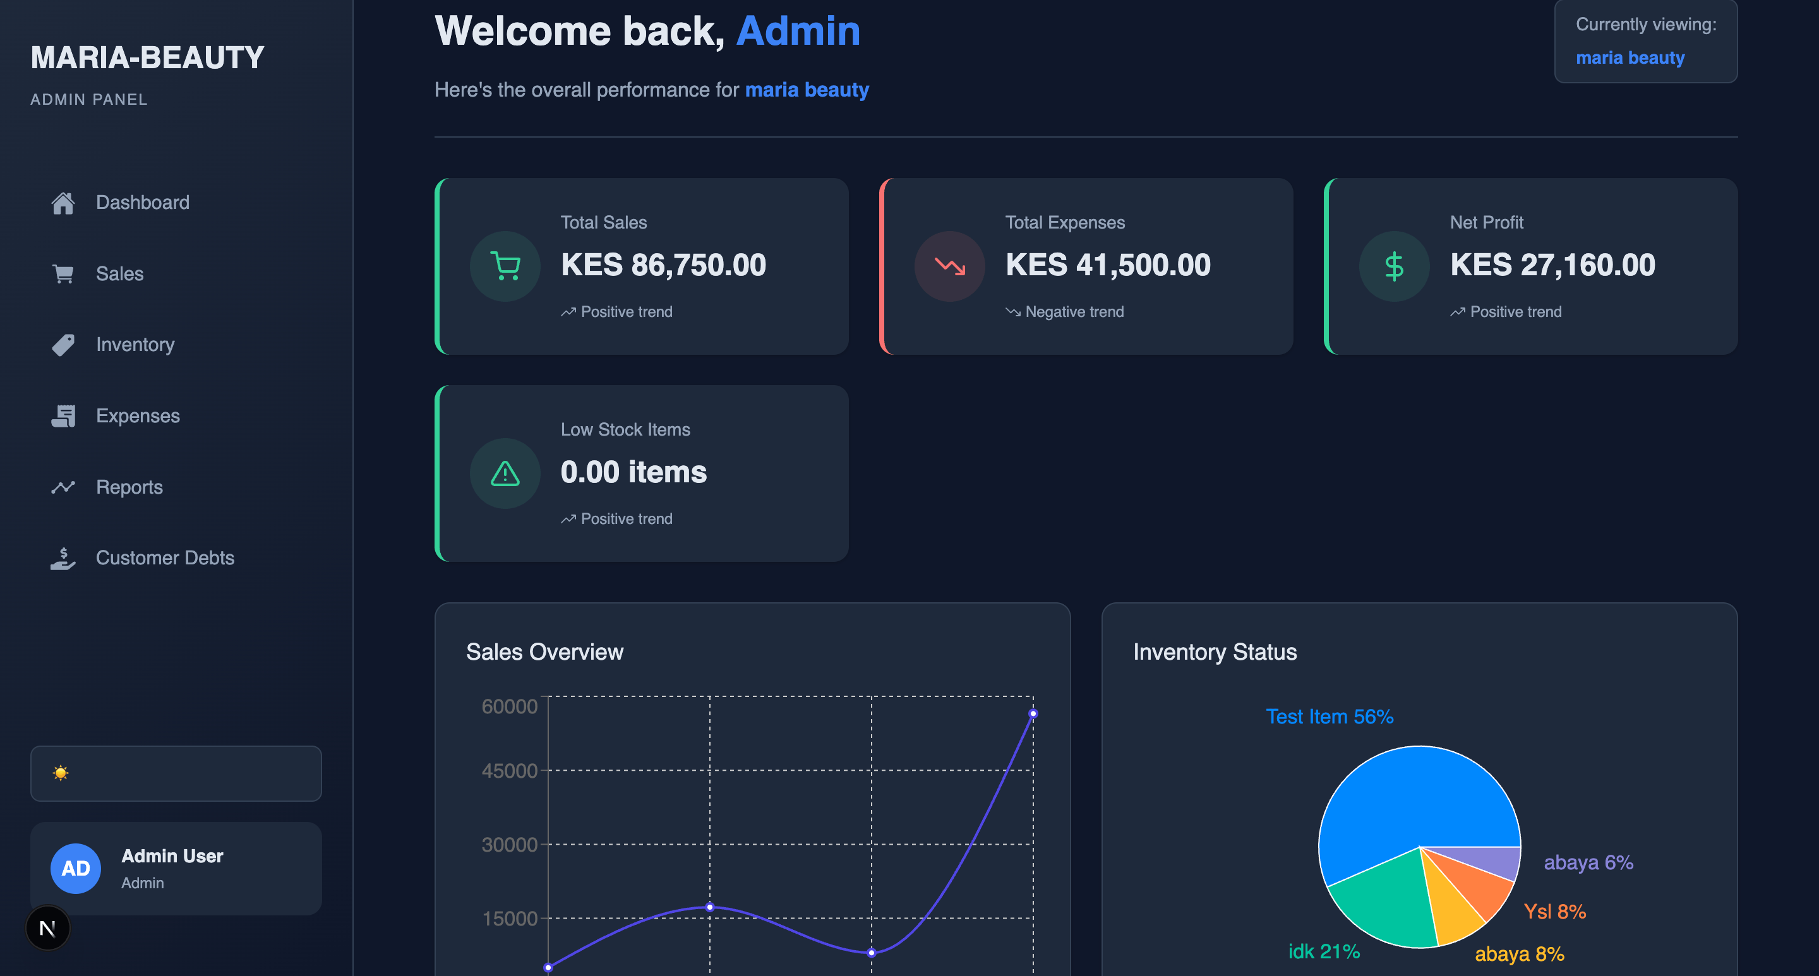Click the Net Profit value KES 27,160.00
This screenshot has width=1819, height=976.
(1552, 265)
